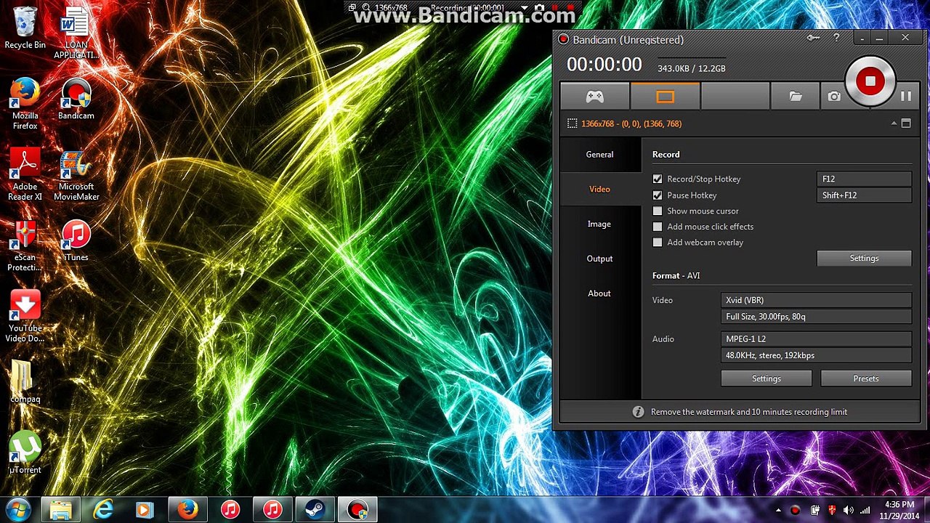930x523 pixels.
Task: Select the YouTube Video Downloader desktop icon
Action: point(25,316)
